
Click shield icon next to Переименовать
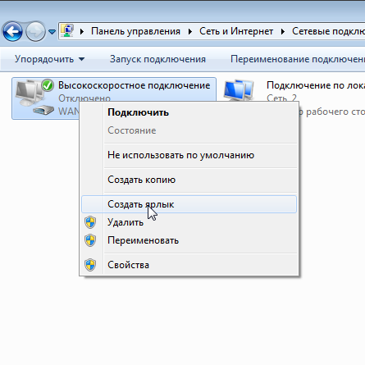[x=90, y=240]
